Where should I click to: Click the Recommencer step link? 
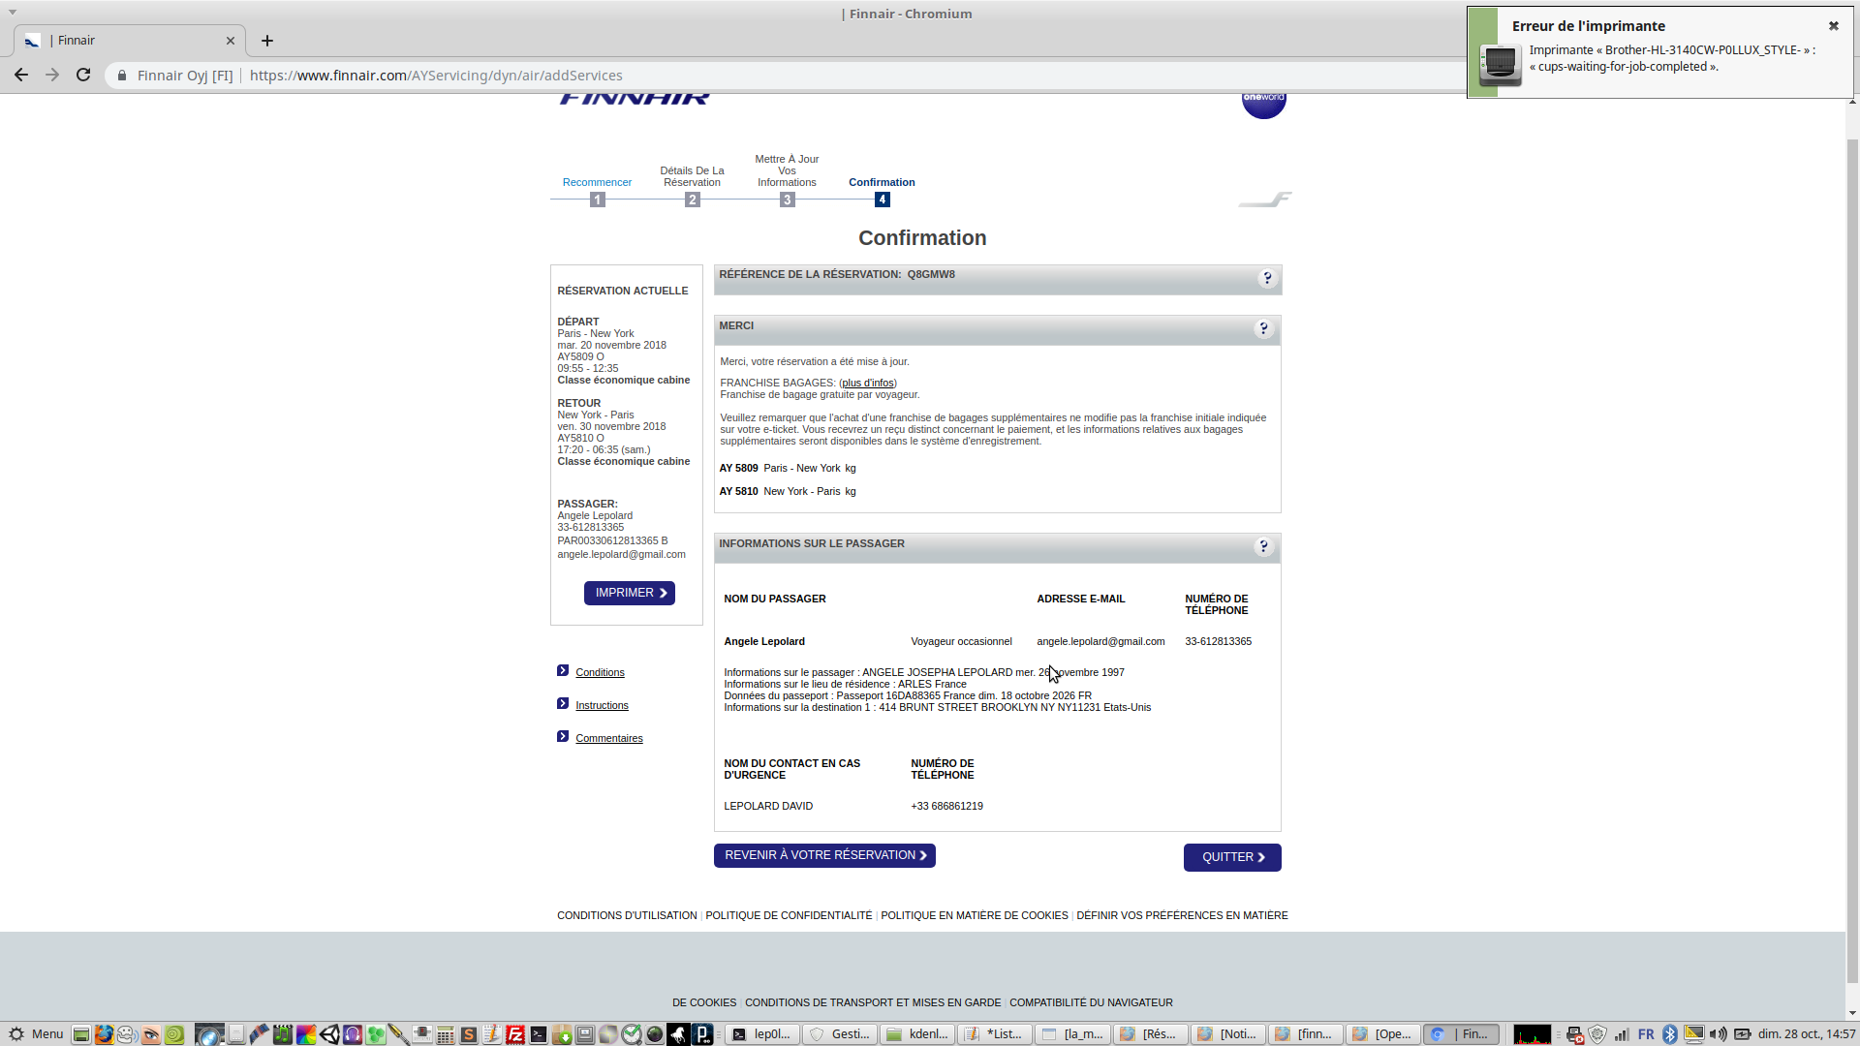point(597,182)
